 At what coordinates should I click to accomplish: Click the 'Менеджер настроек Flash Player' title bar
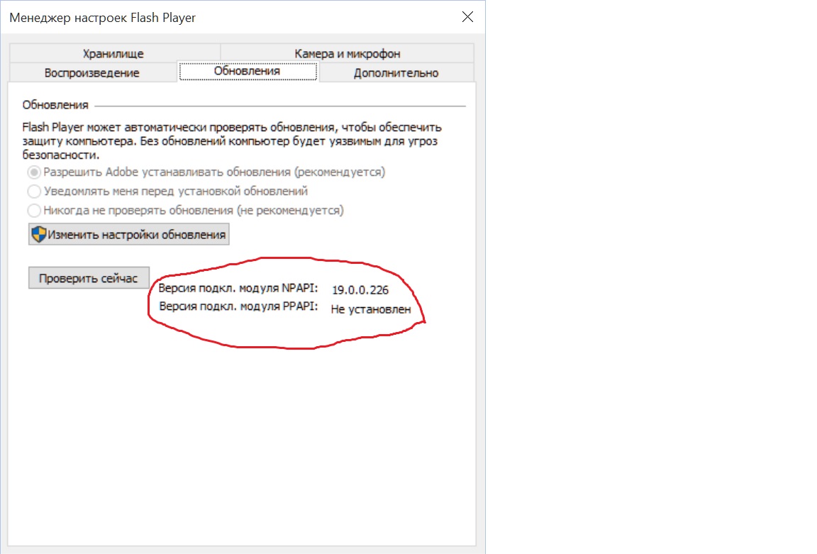[213, 18]
